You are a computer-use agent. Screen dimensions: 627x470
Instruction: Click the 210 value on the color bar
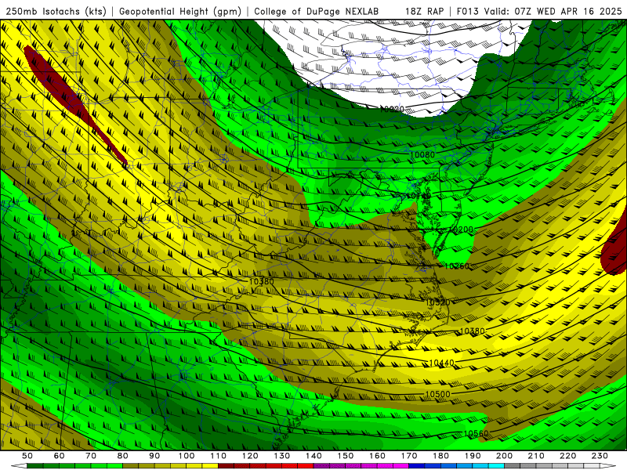pos(536,456)
